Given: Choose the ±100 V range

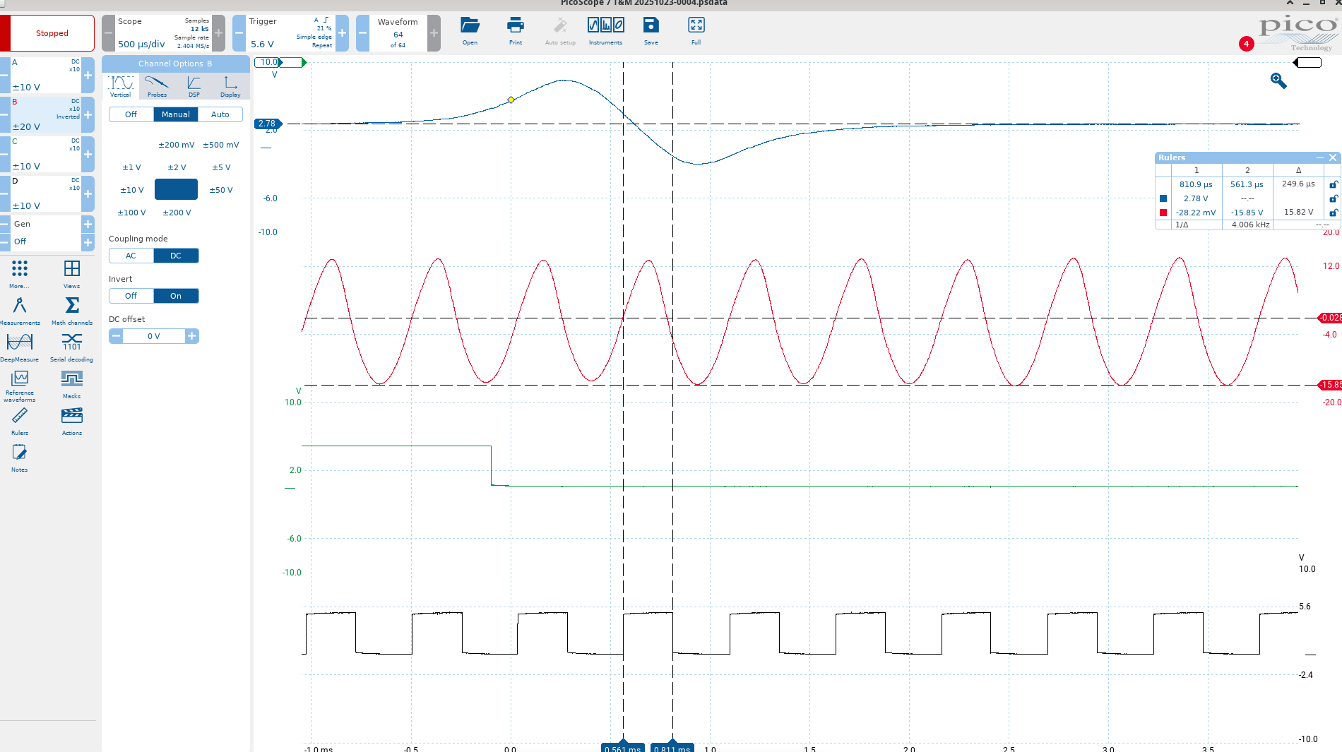Looking at the screenshot, I should click(131, 213).
